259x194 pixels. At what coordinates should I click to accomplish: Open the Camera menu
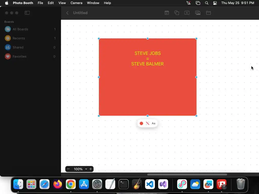click(76, 3)
